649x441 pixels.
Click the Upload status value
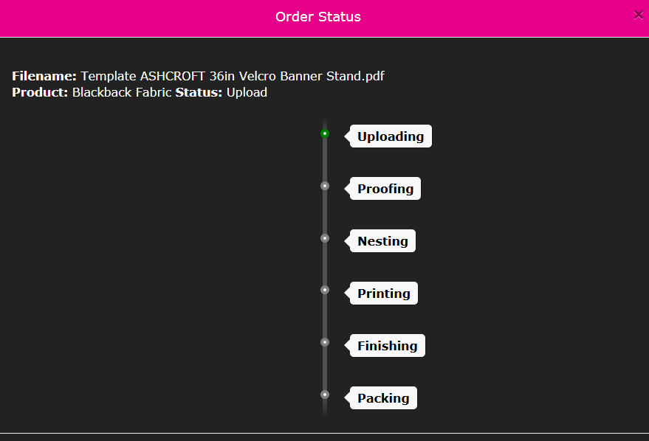[247, 93]
